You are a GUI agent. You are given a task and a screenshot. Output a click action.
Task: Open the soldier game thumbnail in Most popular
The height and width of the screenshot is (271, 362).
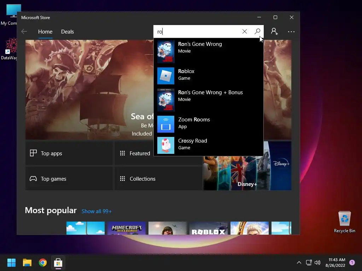168,228
